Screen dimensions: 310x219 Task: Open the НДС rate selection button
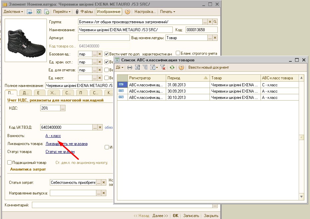63,108
